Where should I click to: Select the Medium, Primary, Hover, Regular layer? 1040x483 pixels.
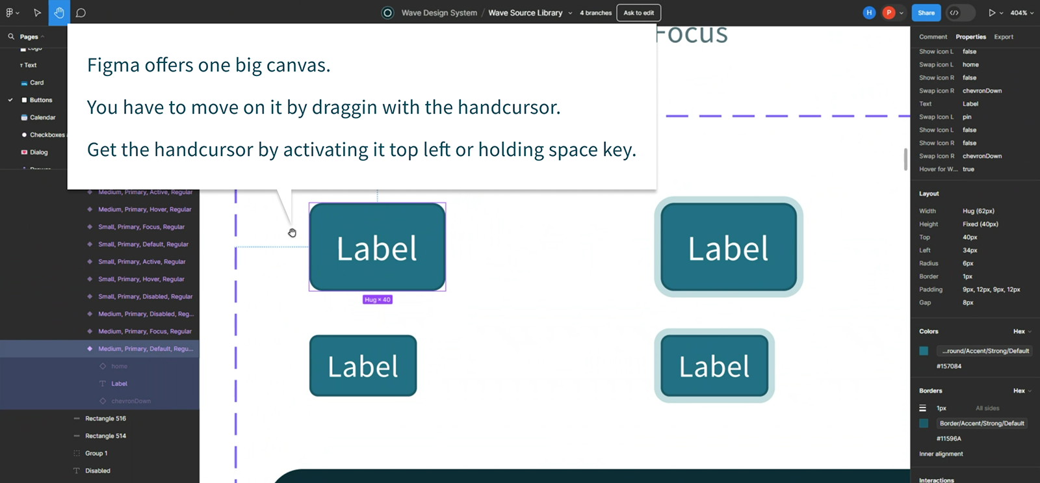145,209
